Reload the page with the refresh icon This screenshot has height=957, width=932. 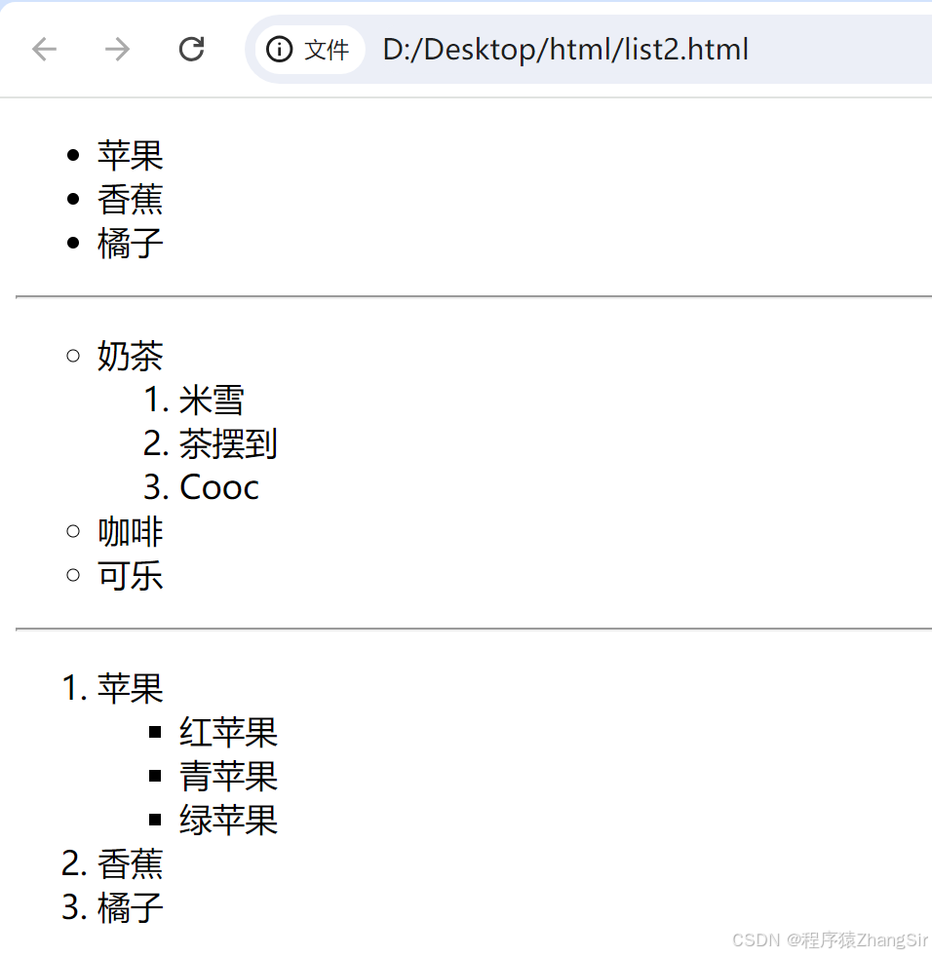[191, 50]
